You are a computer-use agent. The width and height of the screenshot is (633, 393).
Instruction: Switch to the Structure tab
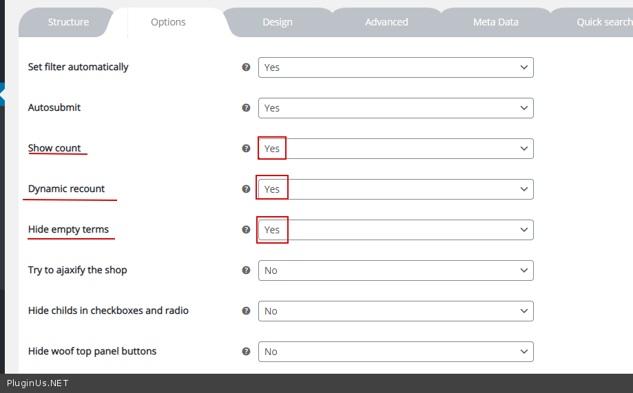[68, 22]
